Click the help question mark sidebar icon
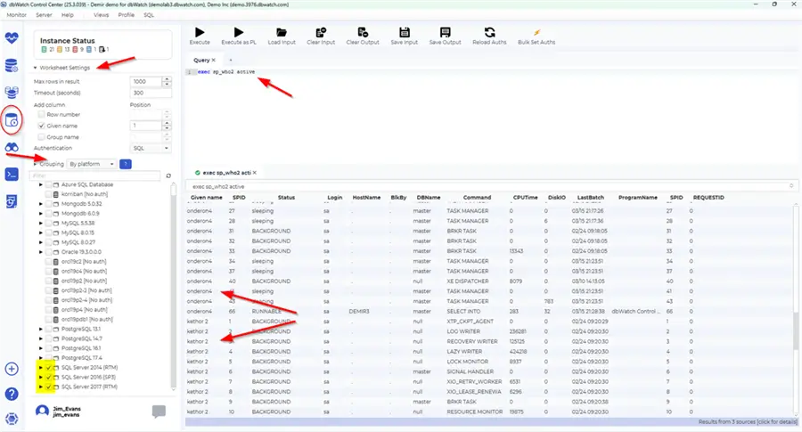This screenshot has width=802, height=432. click(12, 395)
